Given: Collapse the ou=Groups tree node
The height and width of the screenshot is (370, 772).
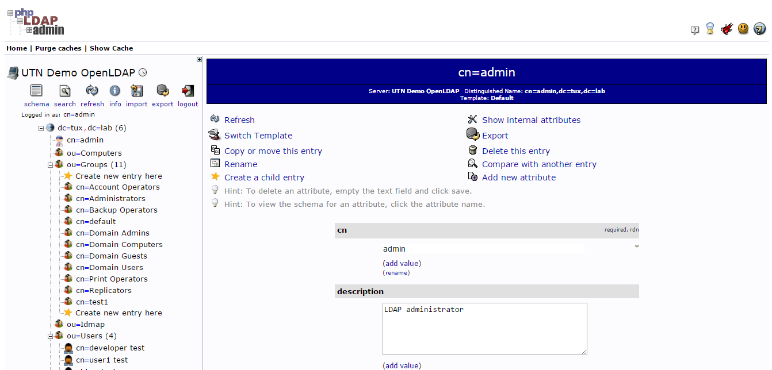Looking at the screenshot, I should 51,165.
